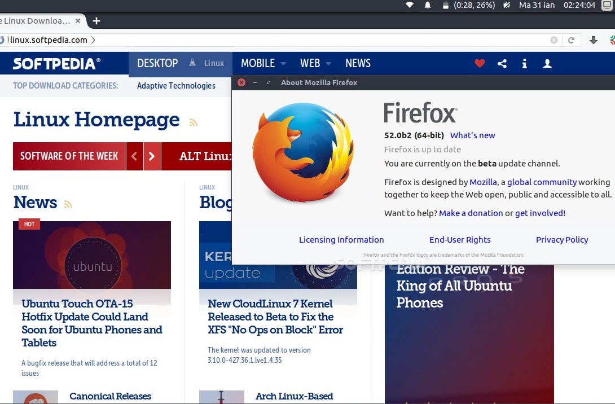Viewport: 615px width, 404px height.
Task: Open the News section heading
Action: [x=36, y=203]
